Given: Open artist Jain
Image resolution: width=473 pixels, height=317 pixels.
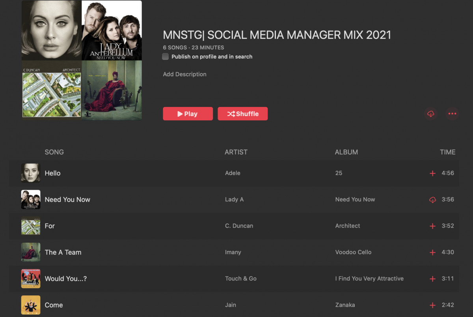Looking at the screenshot, I should [231, 305].
